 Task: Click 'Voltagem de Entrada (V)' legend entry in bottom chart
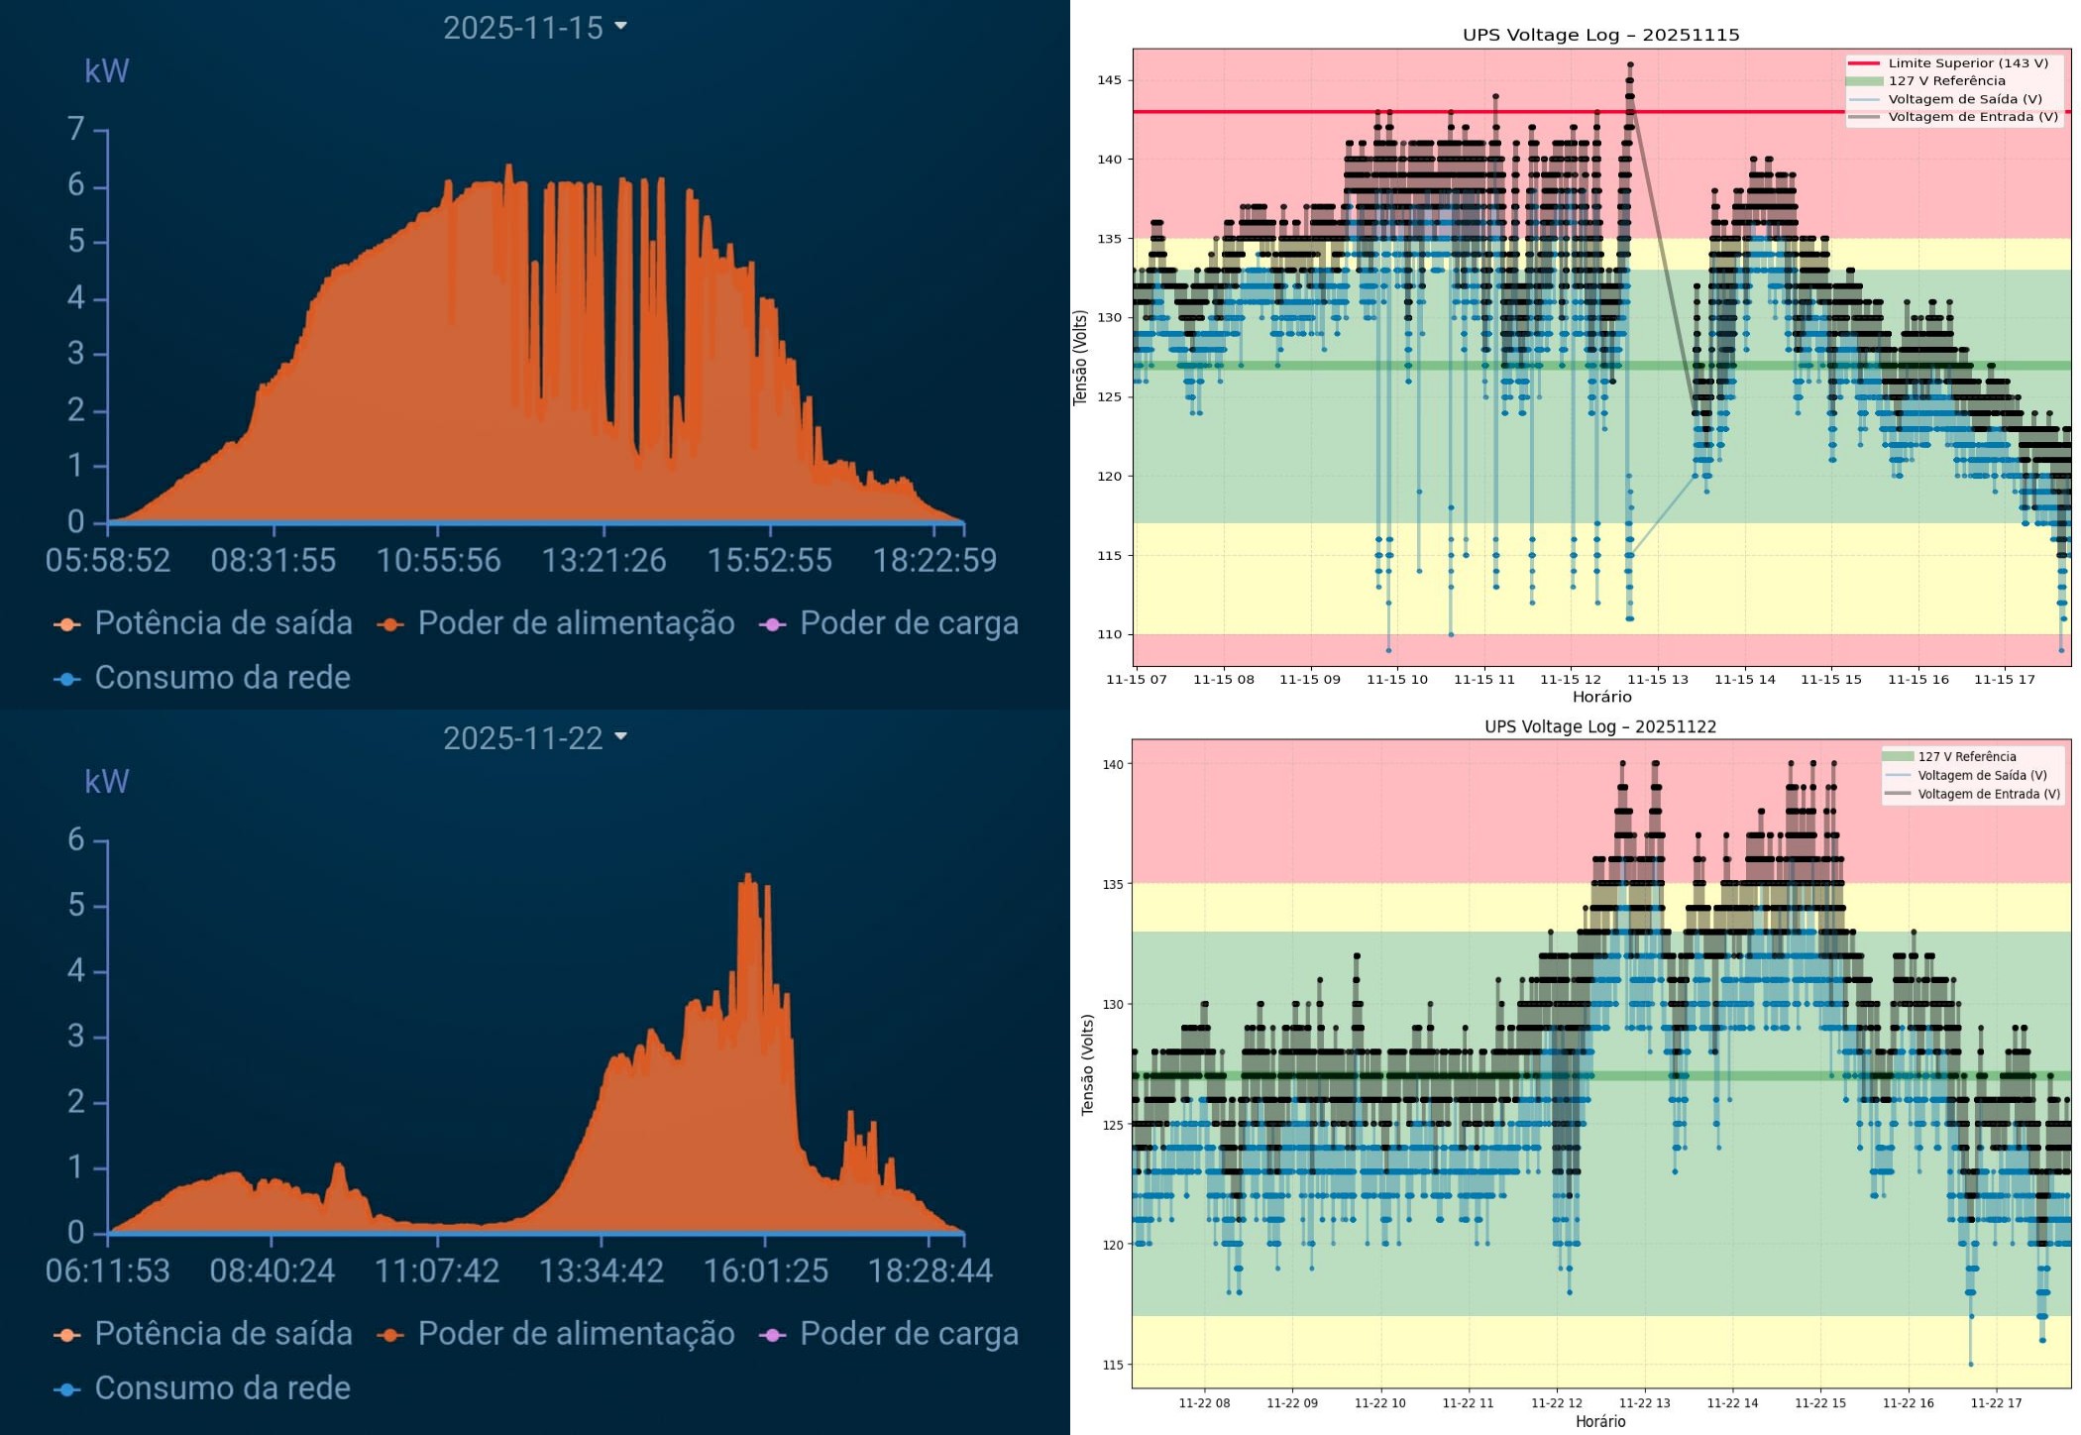point(1988,794)
